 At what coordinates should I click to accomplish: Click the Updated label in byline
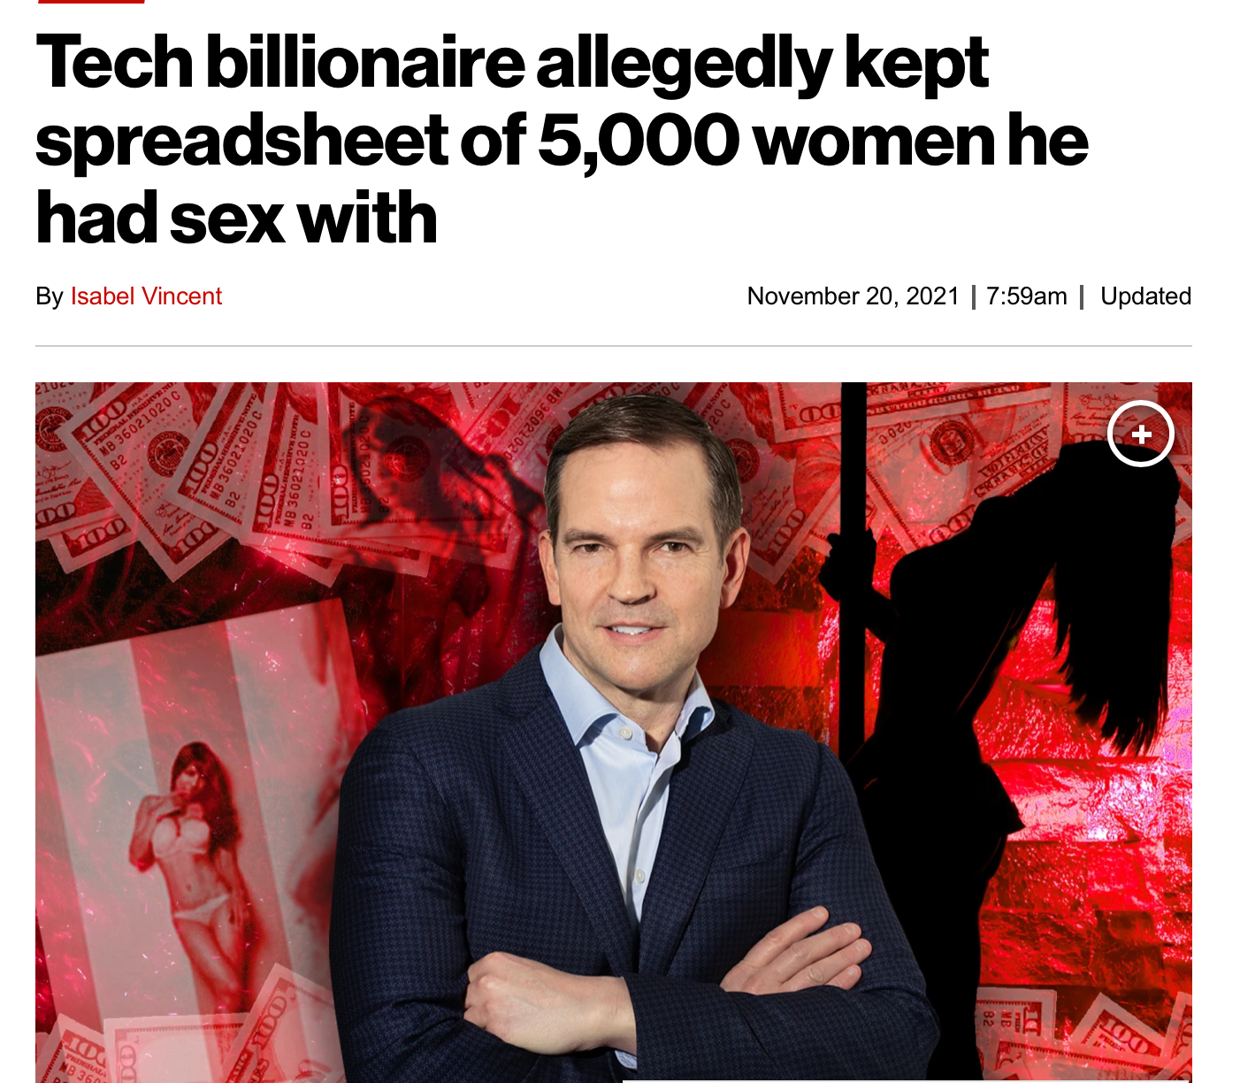point(1145,296)
